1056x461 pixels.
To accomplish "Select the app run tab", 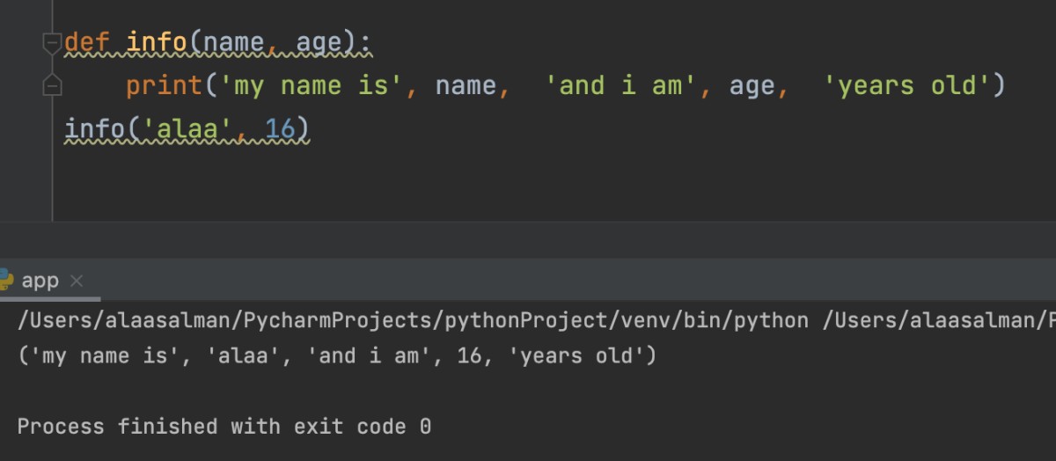I will [x=40, y=281].
